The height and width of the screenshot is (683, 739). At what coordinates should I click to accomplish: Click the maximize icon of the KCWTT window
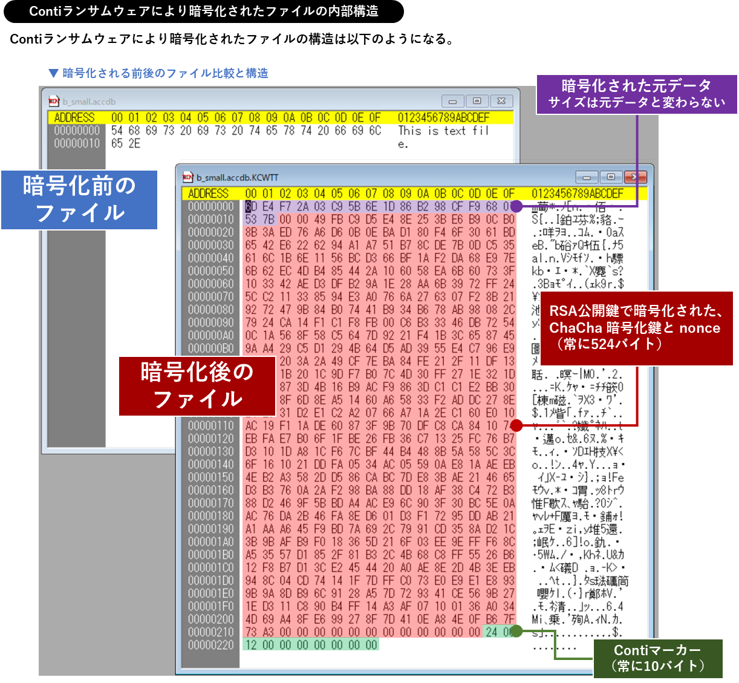[x=611, y=177]
